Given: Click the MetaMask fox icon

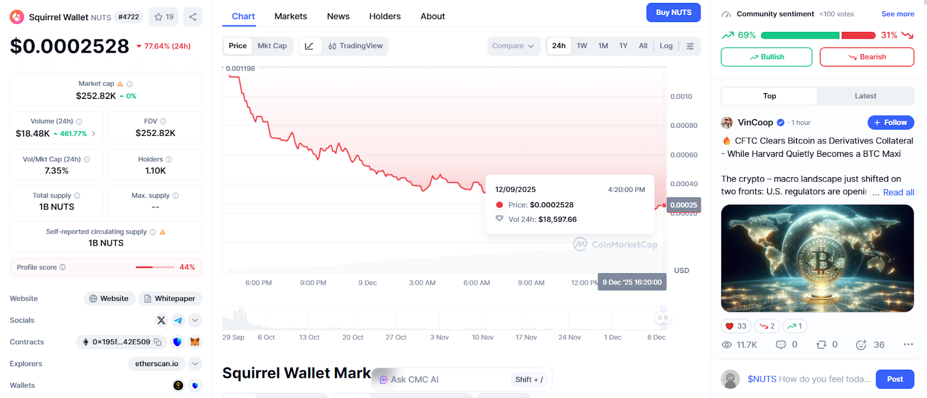Looking at the screenshot, I should coord(195,342).
